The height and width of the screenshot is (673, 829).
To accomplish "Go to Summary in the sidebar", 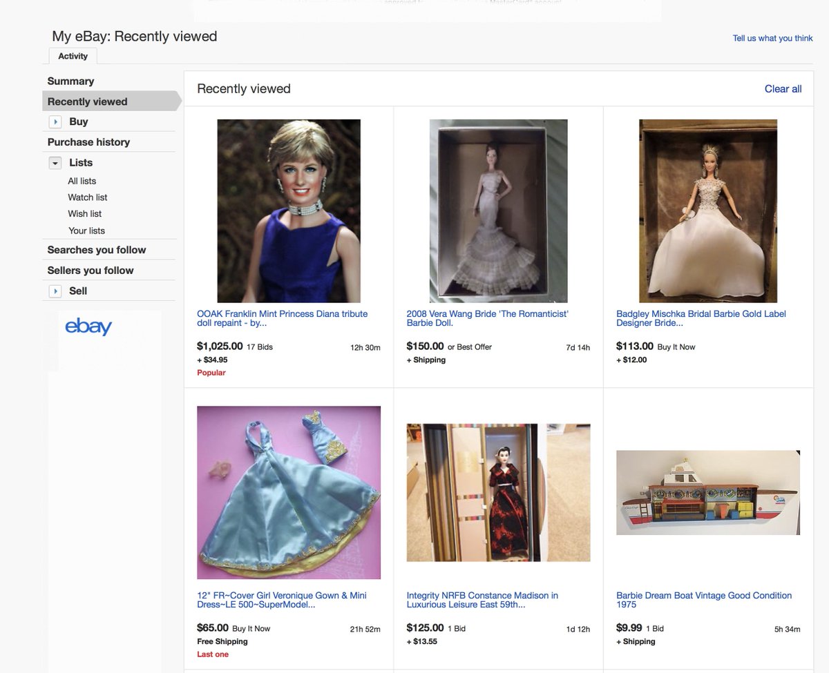I will point(70,81).
